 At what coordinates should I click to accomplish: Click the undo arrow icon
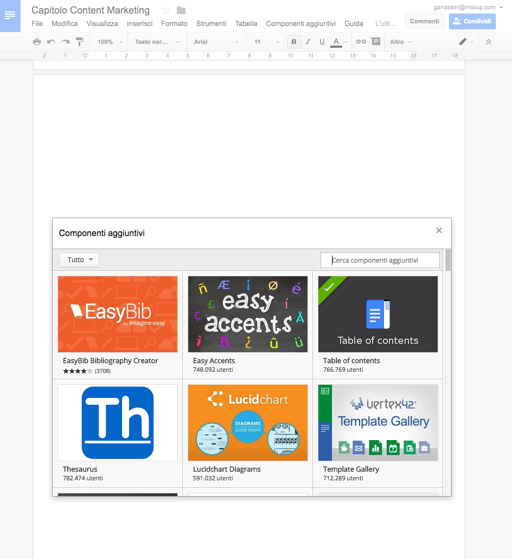51,42
